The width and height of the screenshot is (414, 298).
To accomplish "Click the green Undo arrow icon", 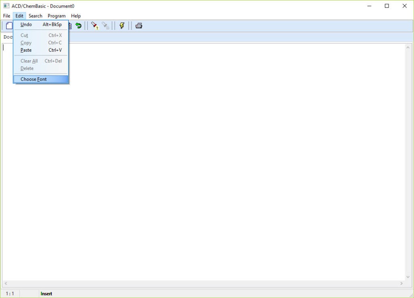I will pos(78,25).
